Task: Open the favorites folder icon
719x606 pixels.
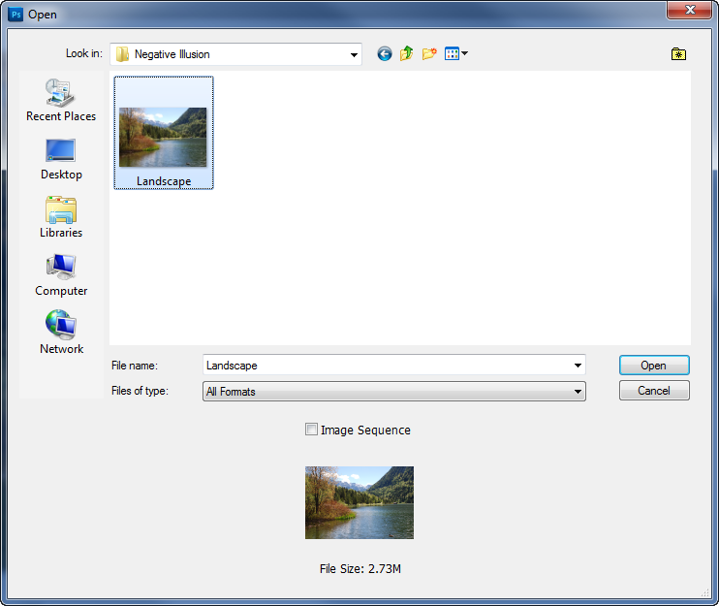Action: 678,54
